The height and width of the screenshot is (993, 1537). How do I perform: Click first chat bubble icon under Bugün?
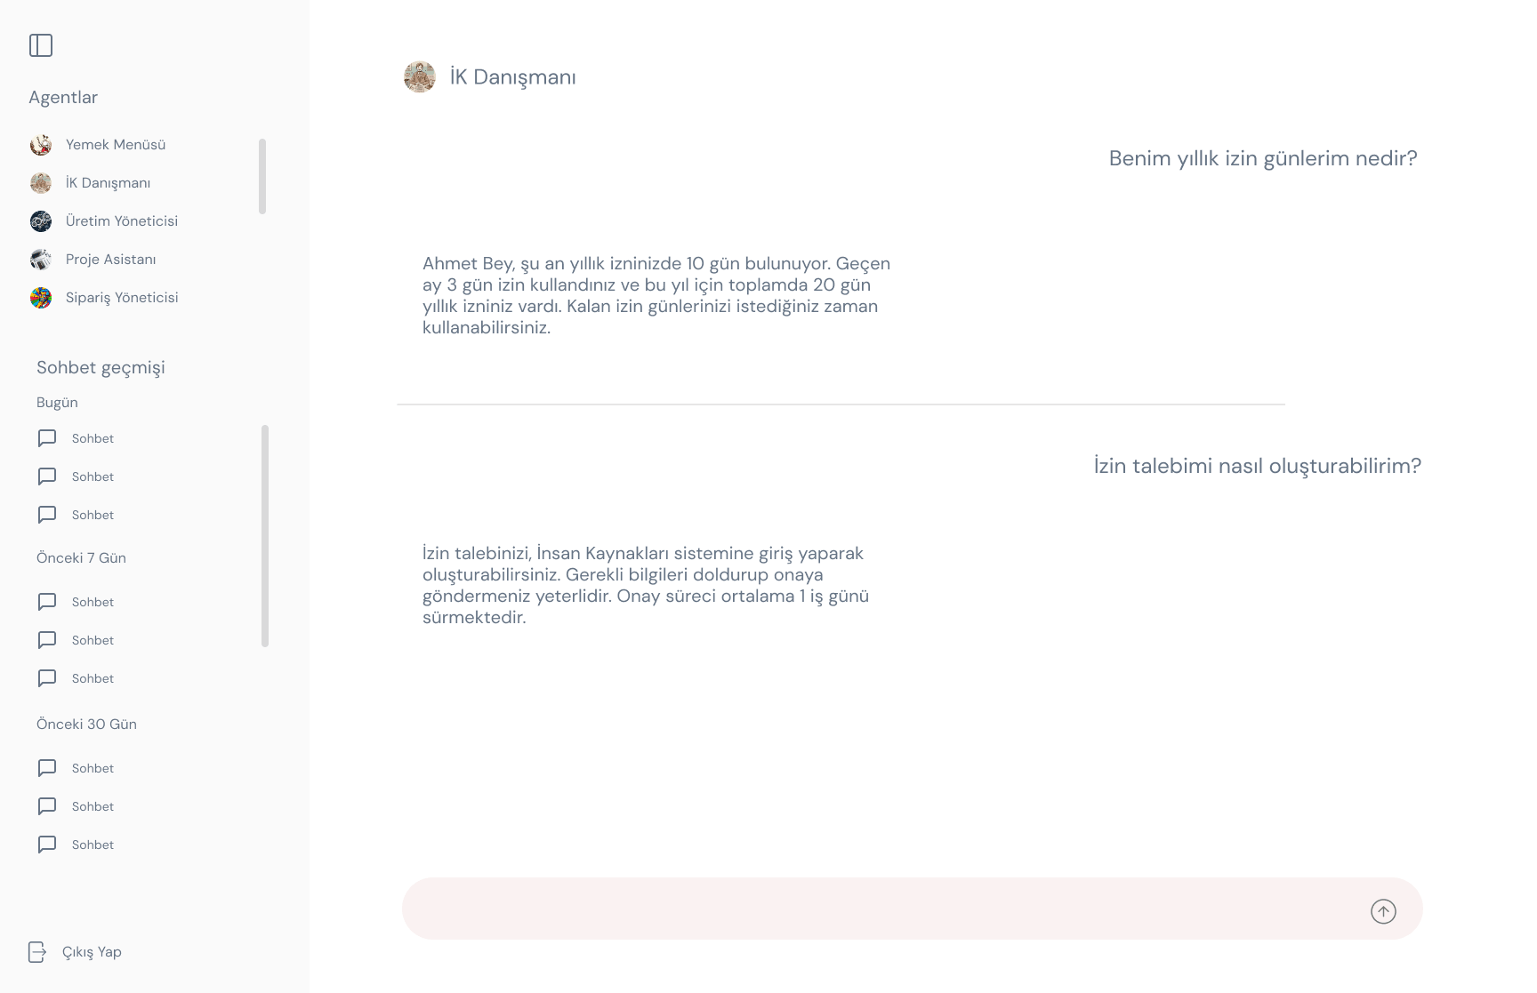[47, 438]
